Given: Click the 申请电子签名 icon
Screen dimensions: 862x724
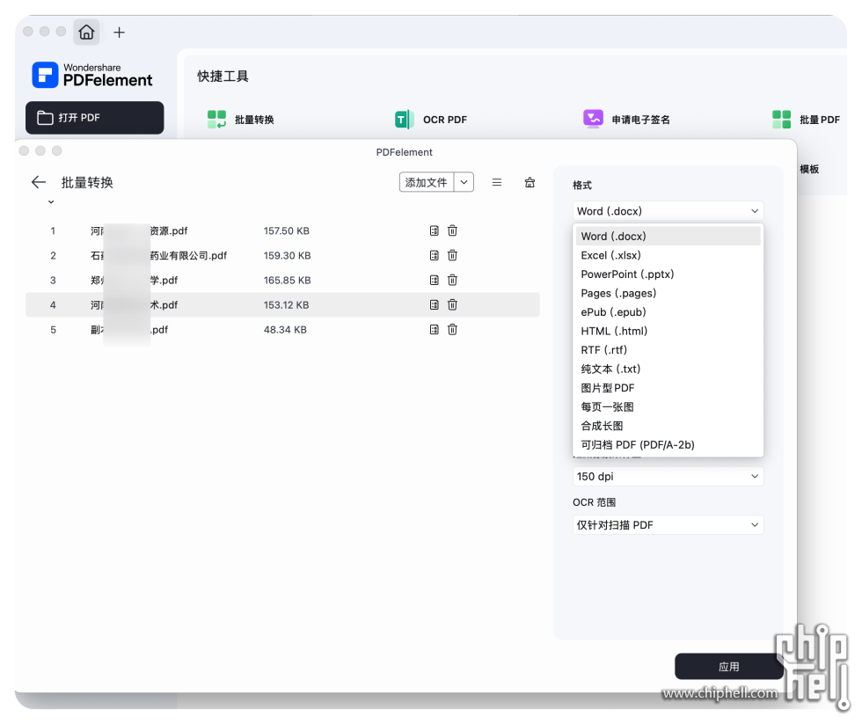Looking at the screenshot, I should click(593, 119).
